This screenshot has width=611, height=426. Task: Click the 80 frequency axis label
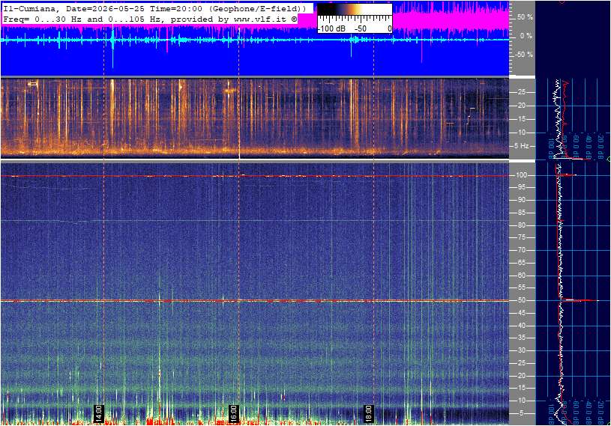(521, 225)
